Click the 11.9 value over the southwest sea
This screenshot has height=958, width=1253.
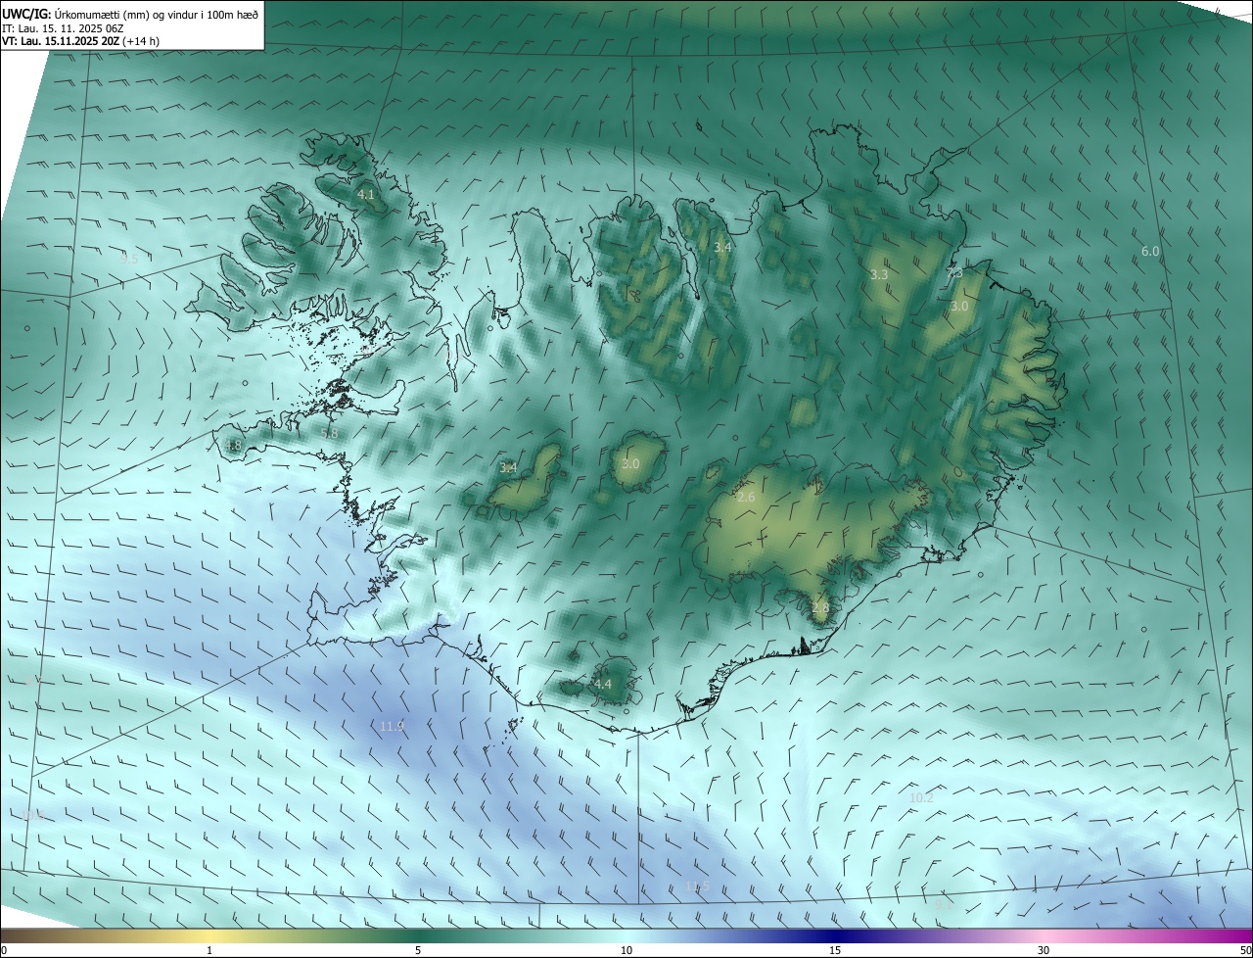(392, 726)
